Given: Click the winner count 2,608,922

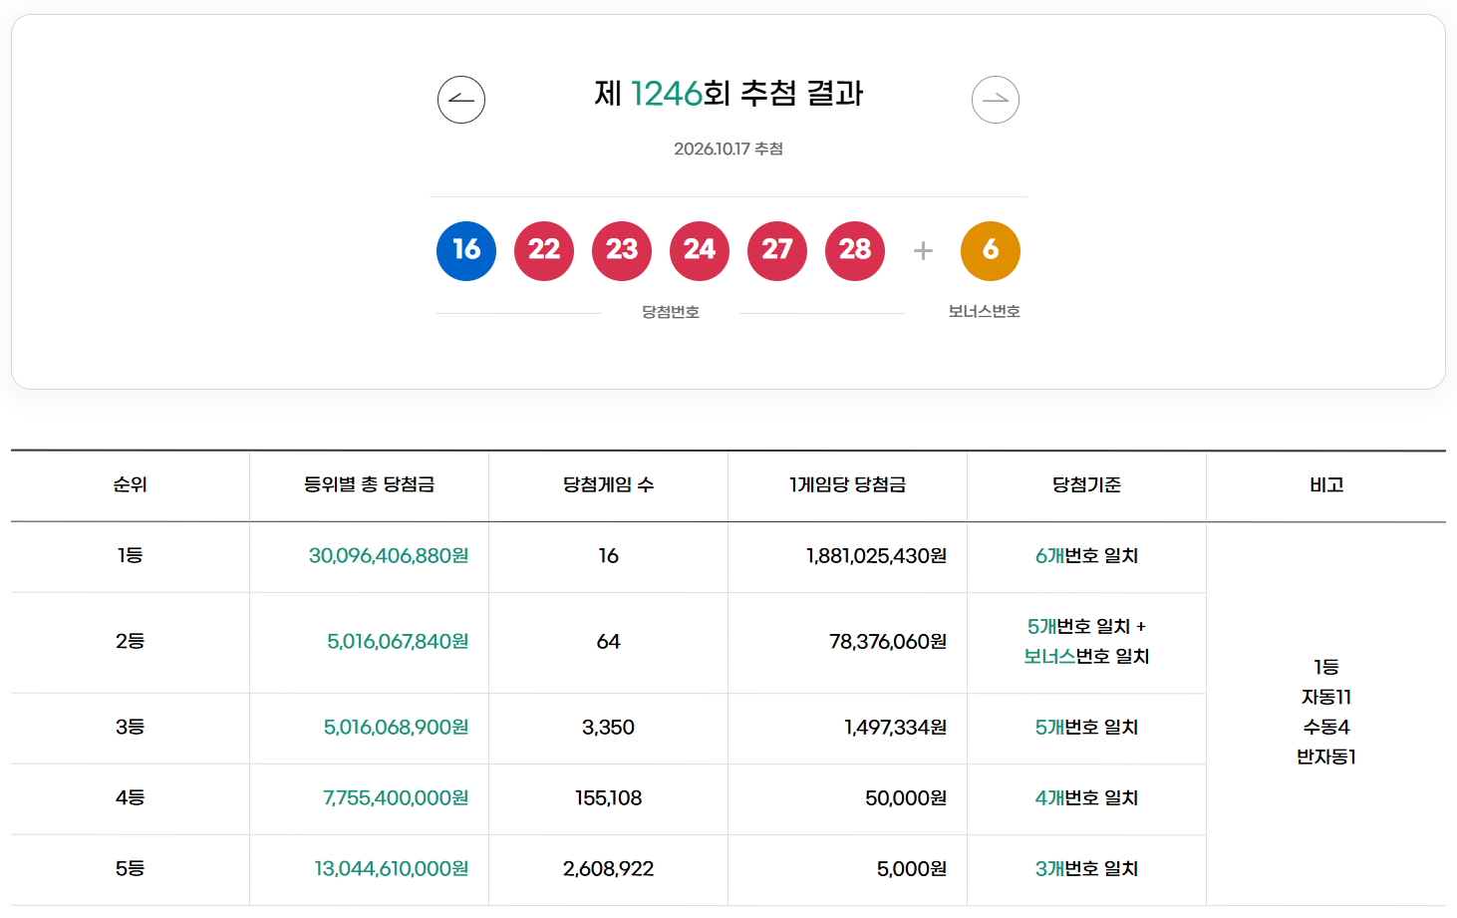Looking at the screenshot, I should point(609,868).
